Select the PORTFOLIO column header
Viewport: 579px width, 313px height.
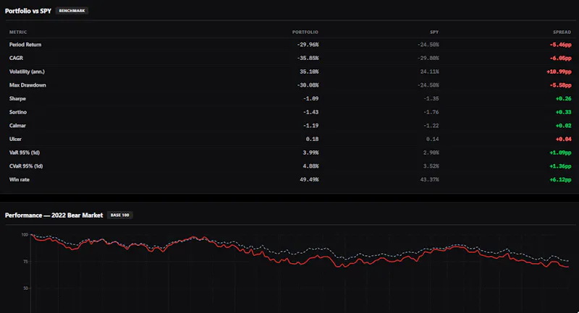pyautogui.click(x=305, y=32)
